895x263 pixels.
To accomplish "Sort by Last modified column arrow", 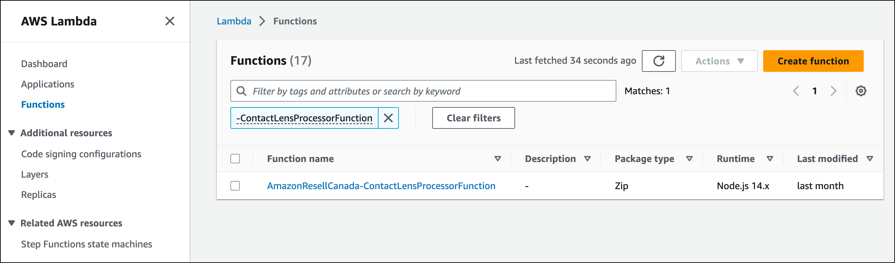I will pos(870,159).
